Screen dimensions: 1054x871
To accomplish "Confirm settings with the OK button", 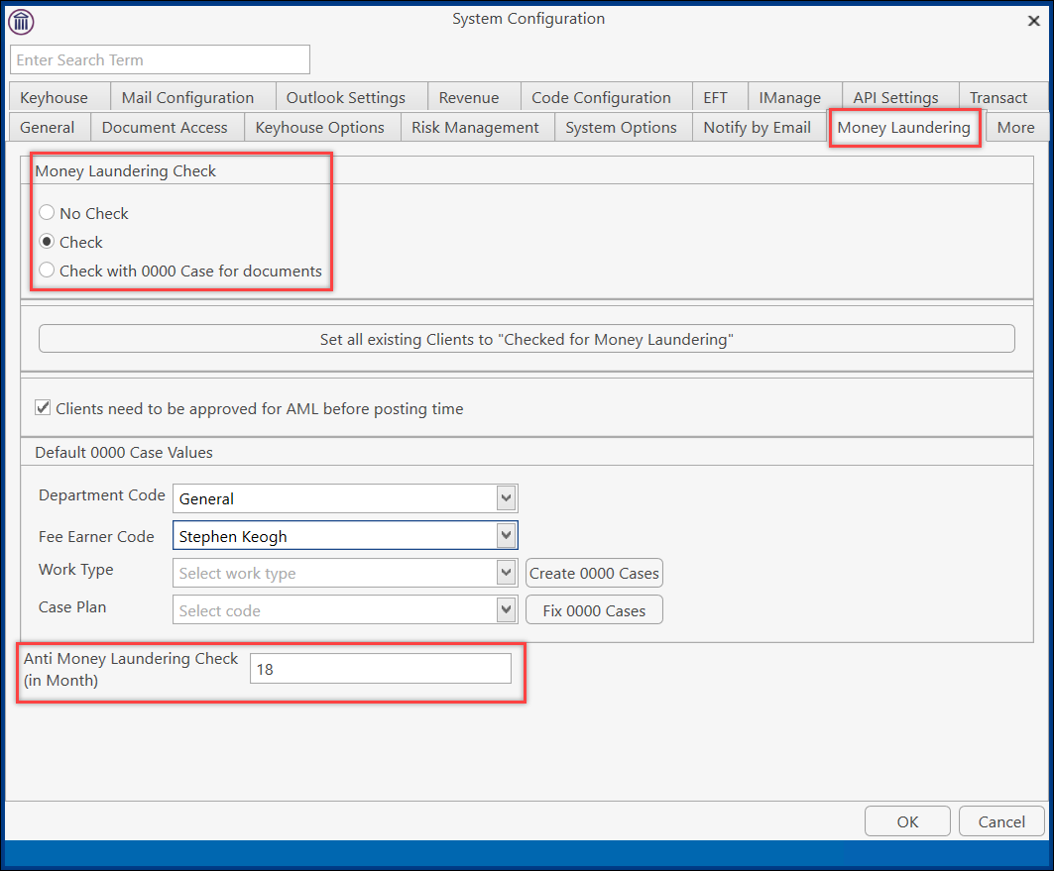I will tap(907, 820).
